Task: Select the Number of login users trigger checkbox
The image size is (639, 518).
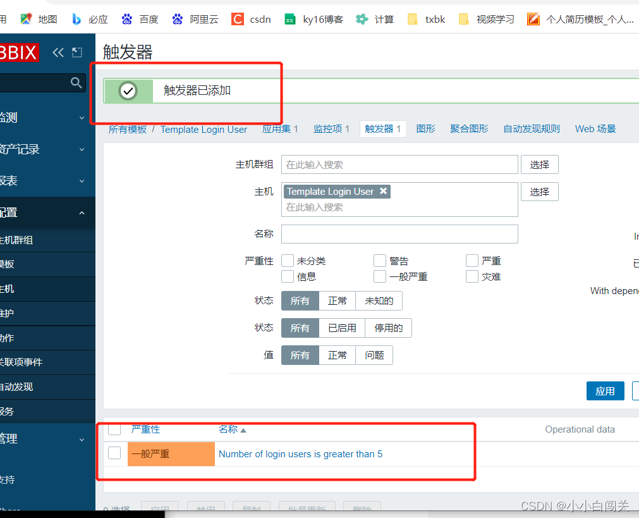Action: 114,453
